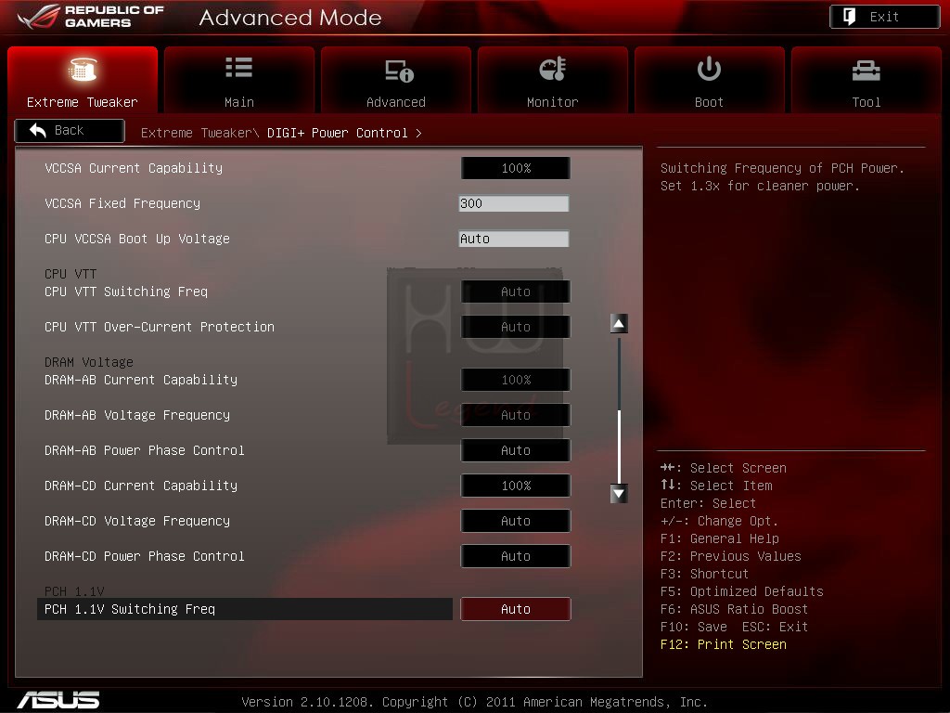Open CPU VTT Over-Current Protection dropdown
The height and width of the screenshot is (713, 950).
pos(516,327)
